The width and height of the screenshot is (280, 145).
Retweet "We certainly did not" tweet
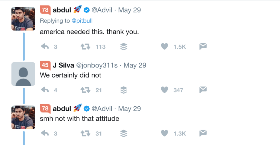(85, 90)
